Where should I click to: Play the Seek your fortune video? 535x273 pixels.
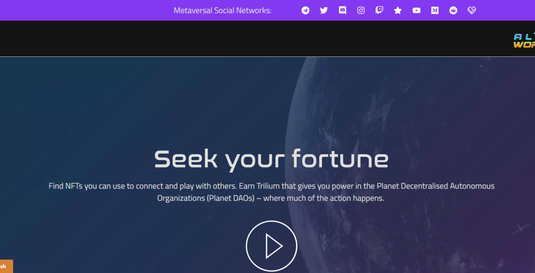[x=271, y=246]
